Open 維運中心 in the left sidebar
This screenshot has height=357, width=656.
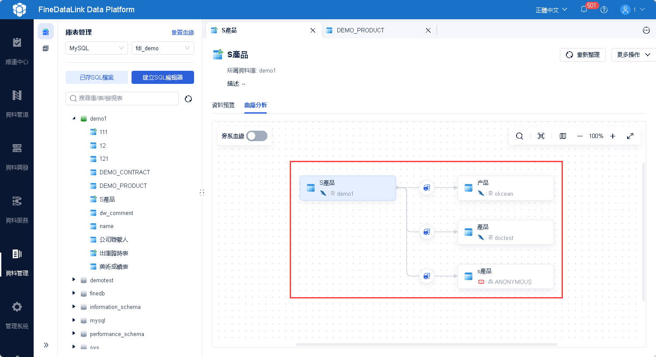point(17,51)
